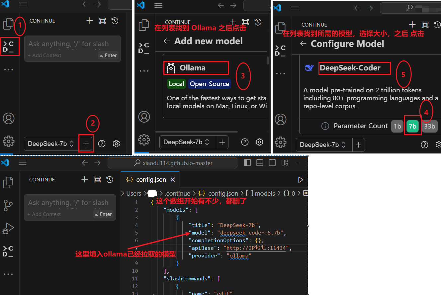Screen dimensions: 441x295
Task: Click add-model plus button beside DeepSeek-7b, top-left window
Action: (86, 144)
